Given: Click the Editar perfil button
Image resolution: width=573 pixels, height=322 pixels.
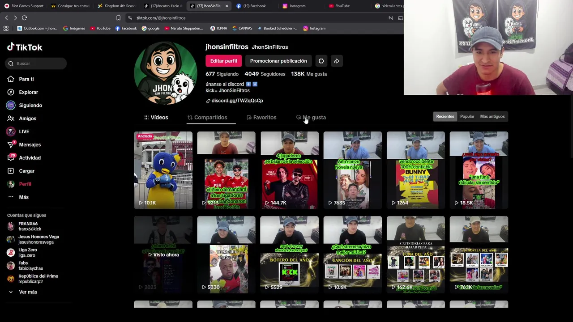Looking at the screenshot, I should (223, 61).
